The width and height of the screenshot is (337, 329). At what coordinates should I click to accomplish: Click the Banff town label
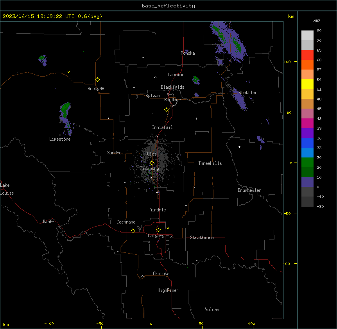[48, 222]
